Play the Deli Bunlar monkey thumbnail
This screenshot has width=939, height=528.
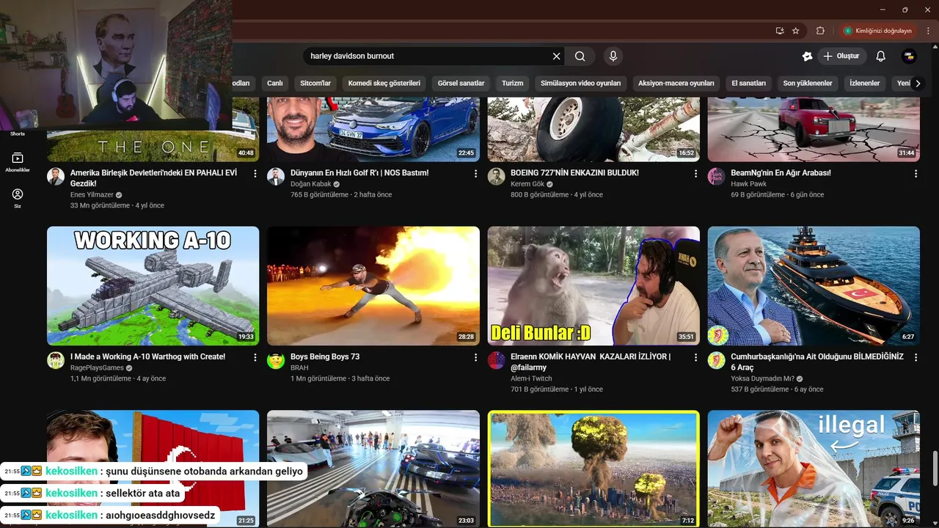(593, 286)
